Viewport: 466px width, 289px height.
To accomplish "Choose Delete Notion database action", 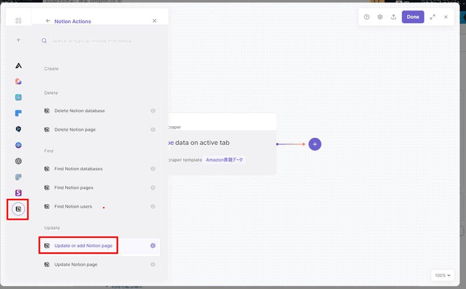I will 100,110.
